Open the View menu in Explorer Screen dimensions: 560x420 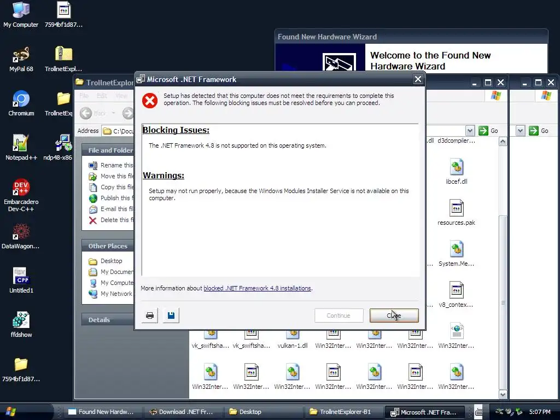click(x=121, y=96)
